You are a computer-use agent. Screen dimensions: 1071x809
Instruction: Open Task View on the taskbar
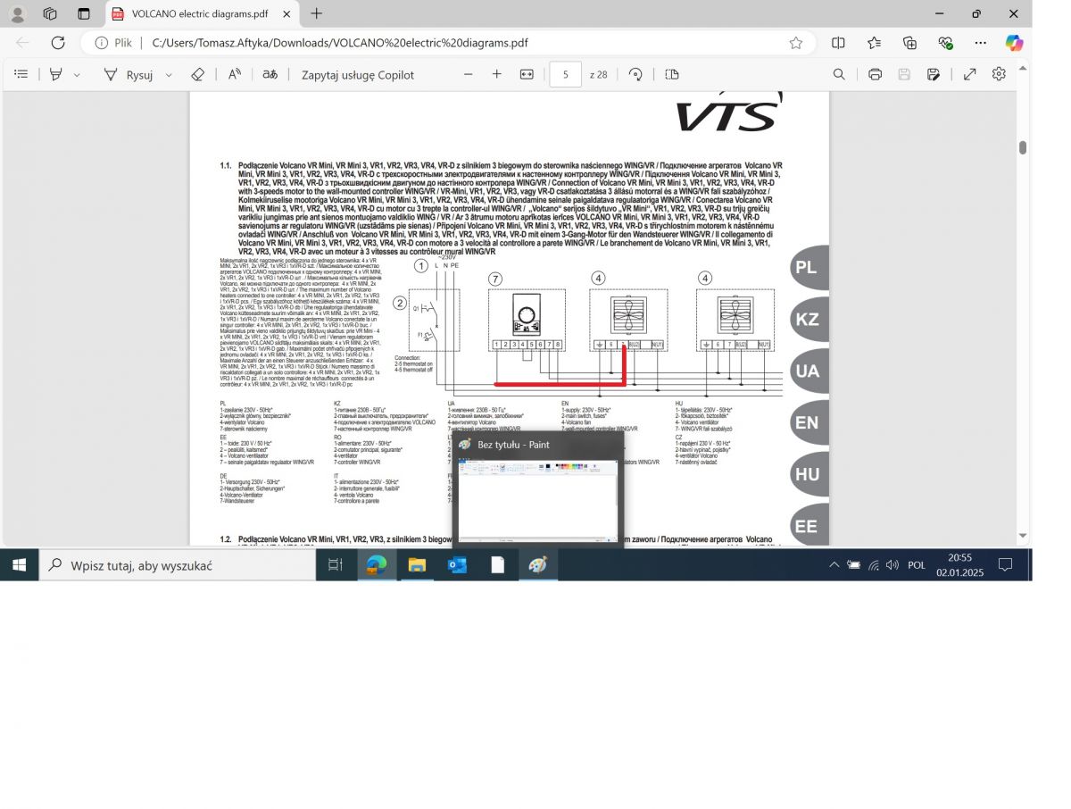pyautogui.click(x=336, y=565)
